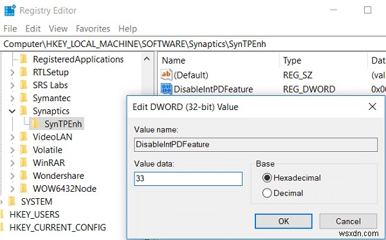
Task: Click the RegisteredApplications folder icon
Action: click(x=24, y=59)
